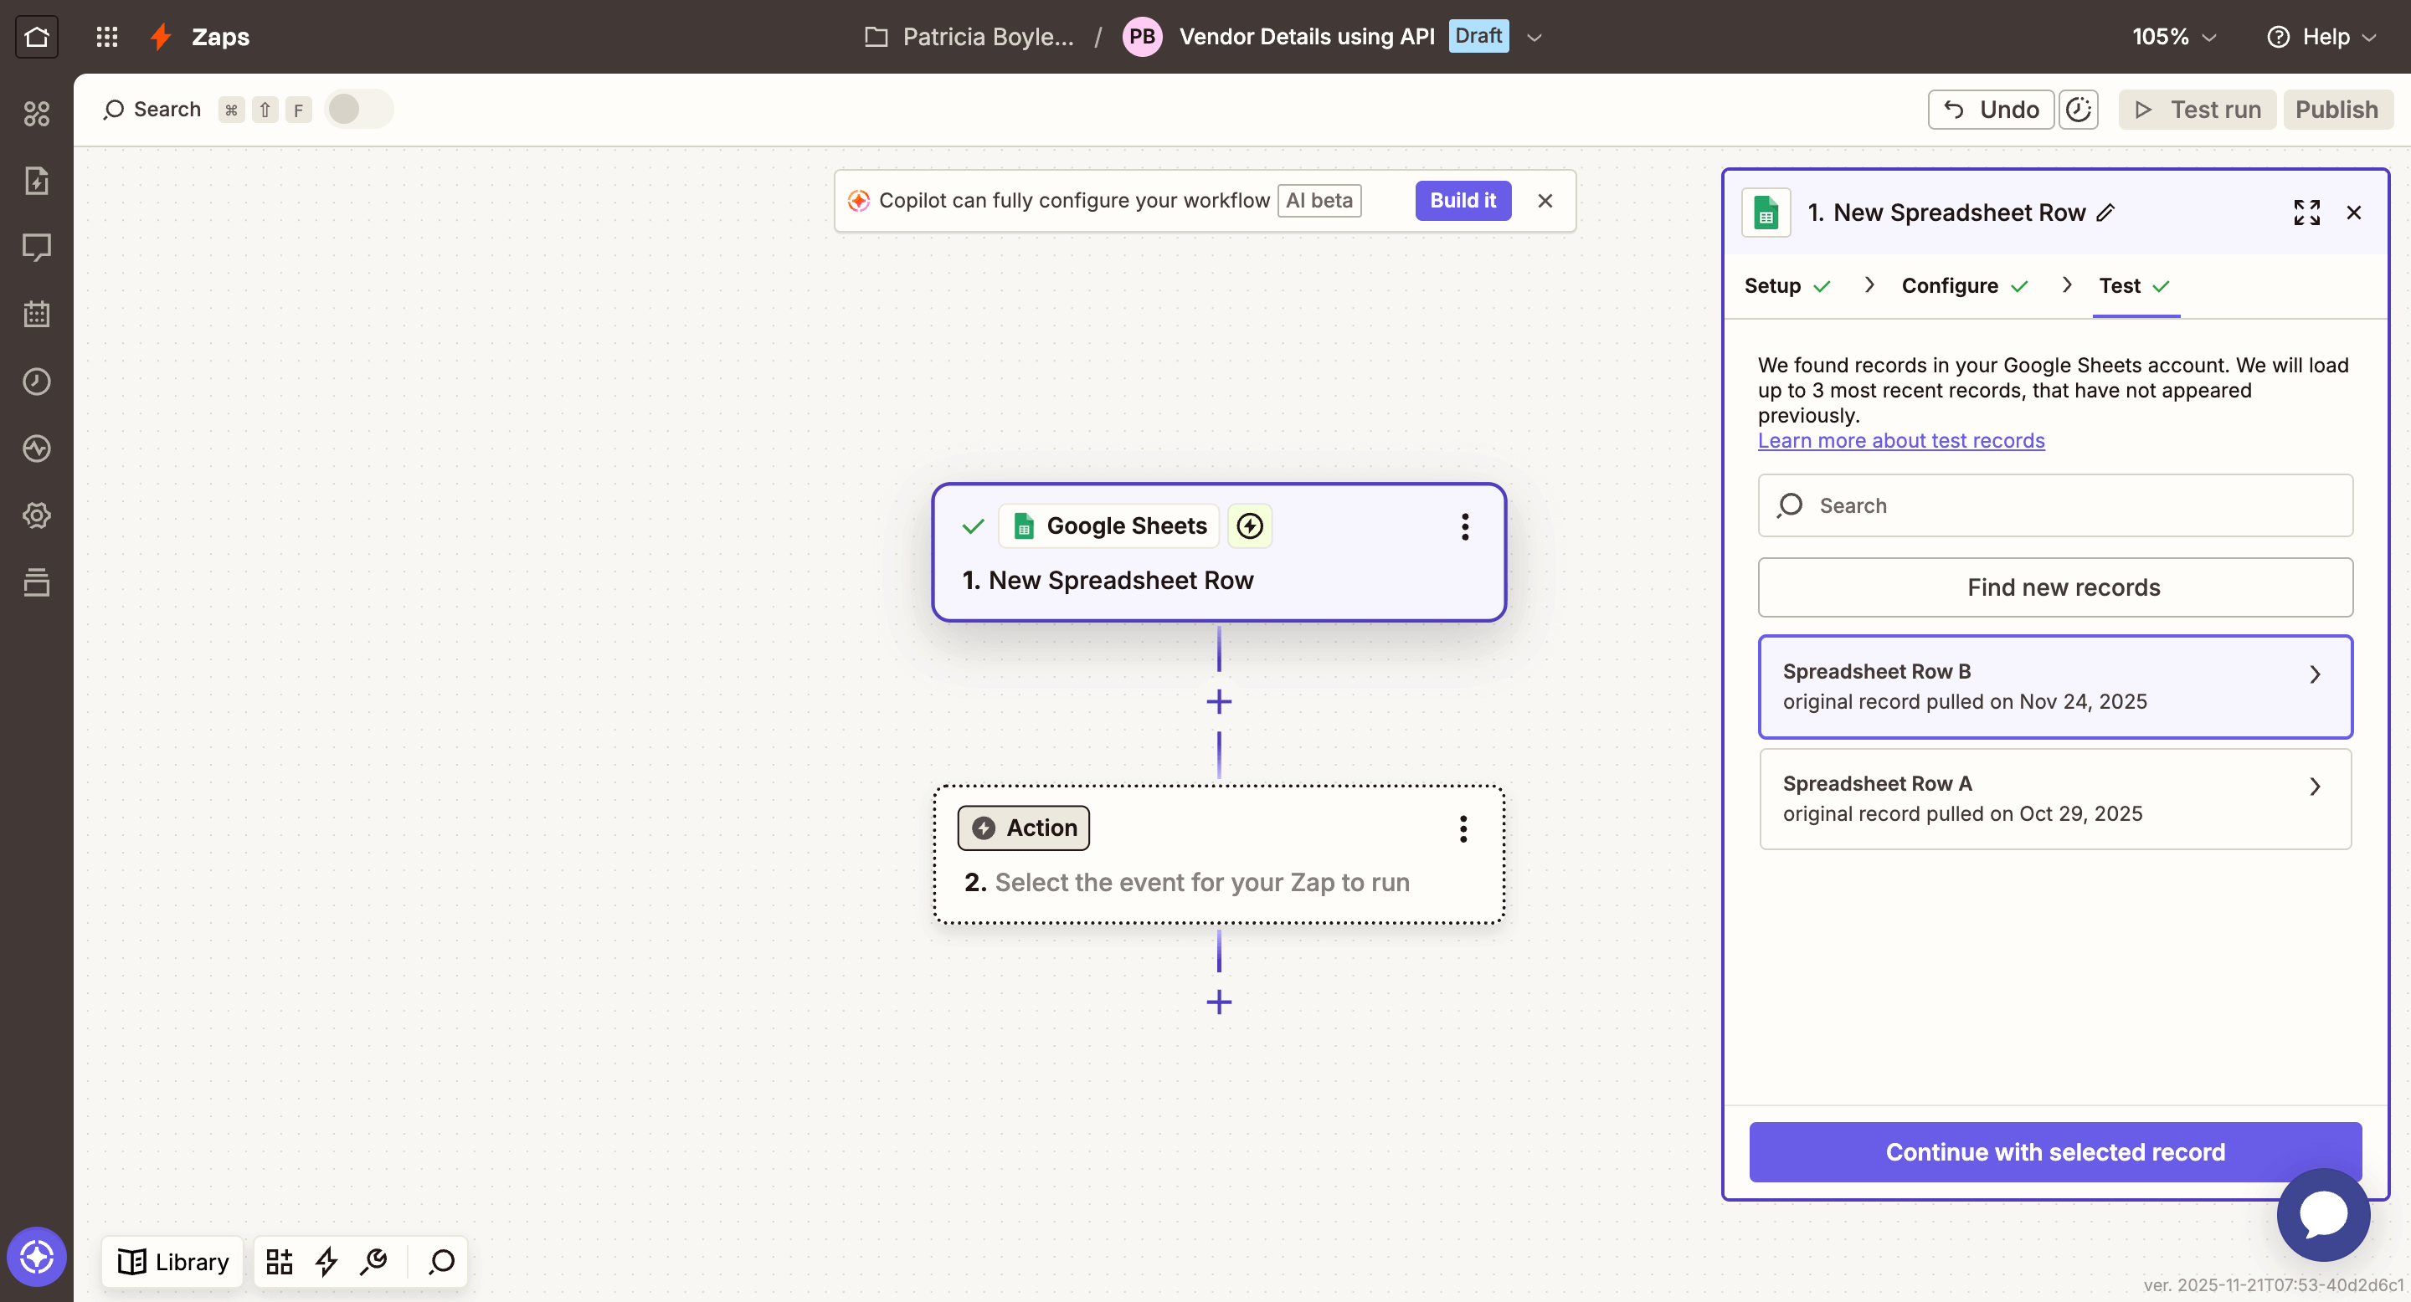
Task: Select the wrench troubleshoot tool in bottom toolbar
Action: click(x=373, y=1262)
